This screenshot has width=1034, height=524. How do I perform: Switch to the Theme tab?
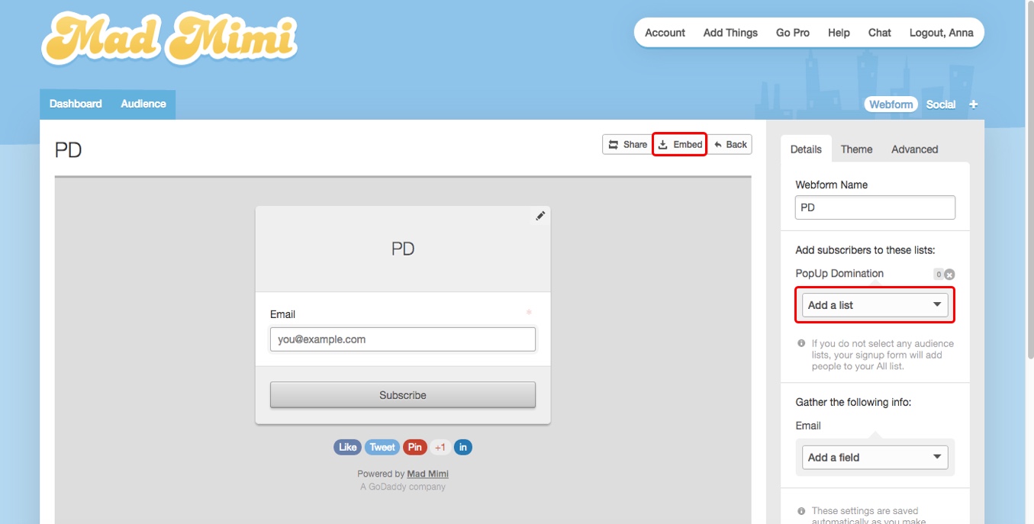pos(856,149)
